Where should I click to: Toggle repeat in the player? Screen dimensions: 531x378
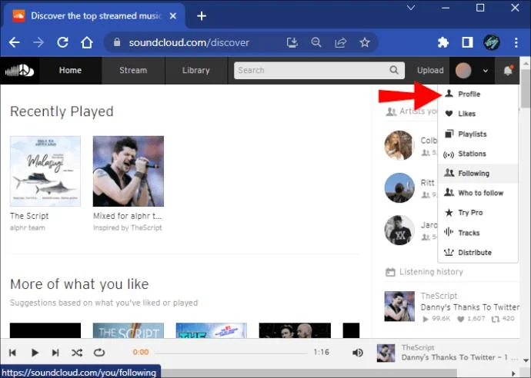click(x=99, y=353)
